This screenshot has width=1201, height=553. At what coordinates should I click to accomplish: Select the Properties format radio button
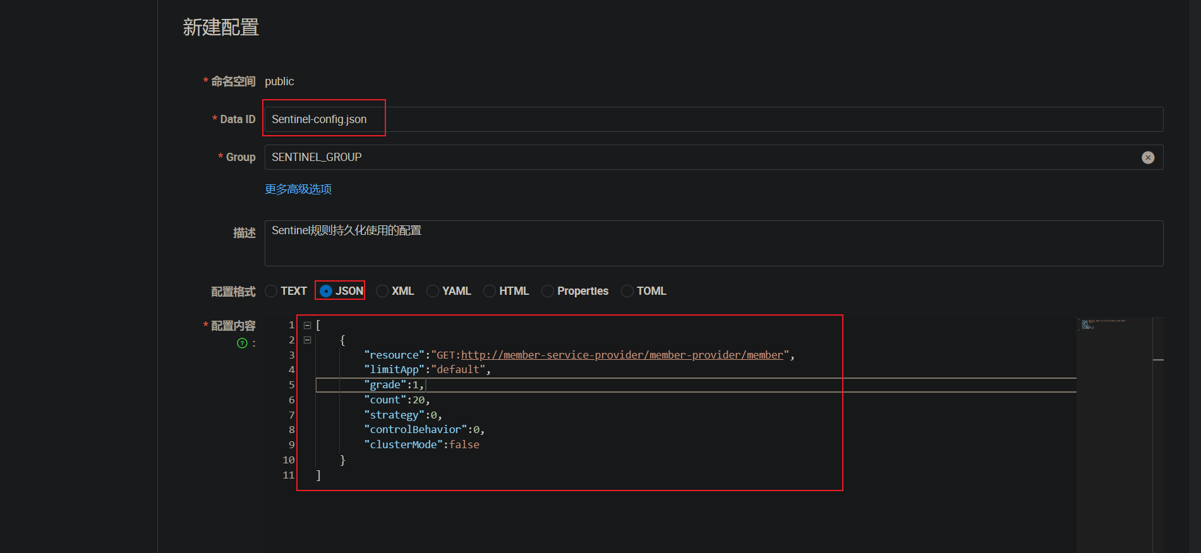(x=548, y=291)
